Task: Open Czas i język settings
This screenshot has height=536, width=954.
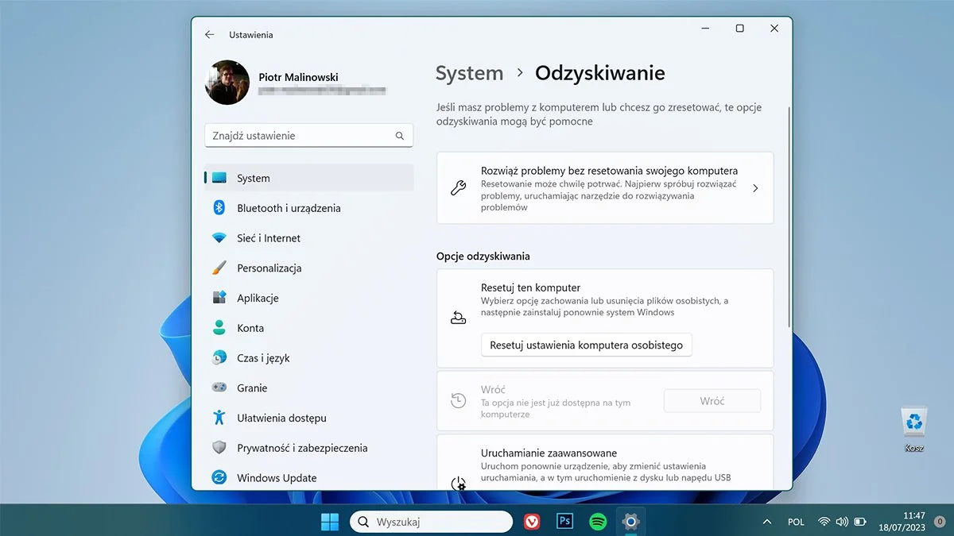Action: click(x=262, y=357)
